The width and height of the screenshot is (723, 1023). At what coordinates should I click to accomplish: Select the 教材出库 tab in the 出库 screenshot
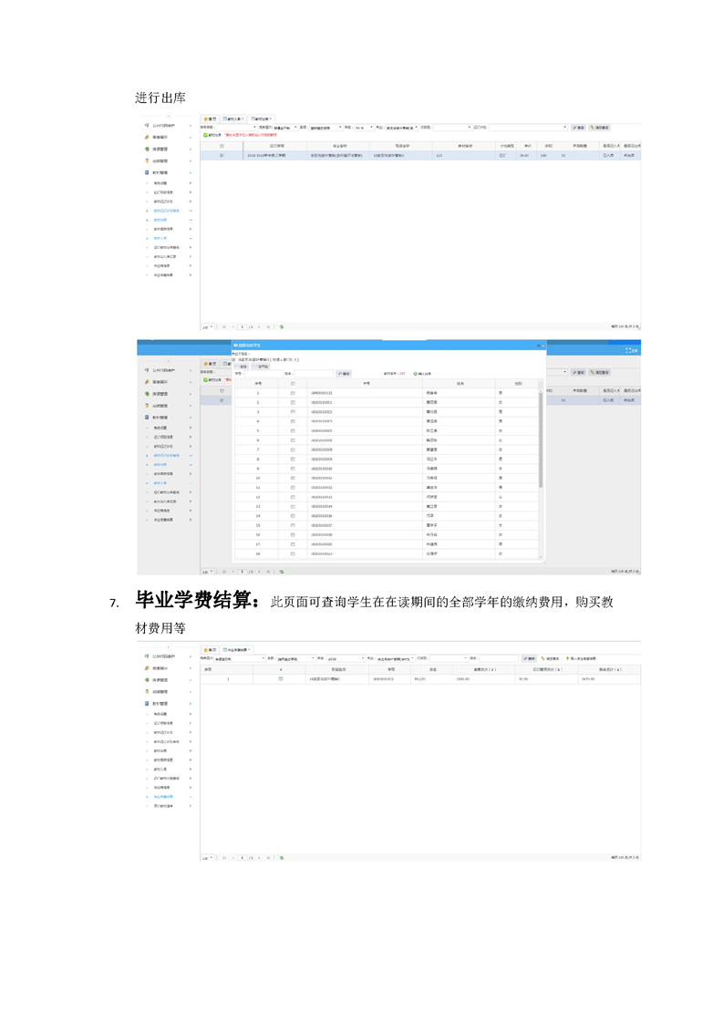point(262,119)
